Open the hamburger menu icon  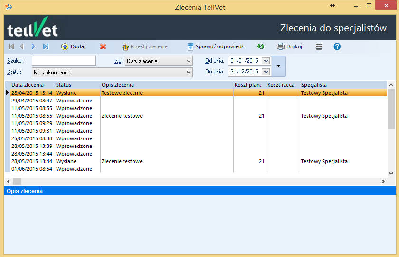pyautogui.click(x=319, y=47)
